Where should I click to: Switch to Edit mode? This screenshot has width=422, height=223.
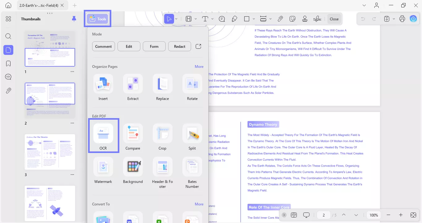pos(129,46)
